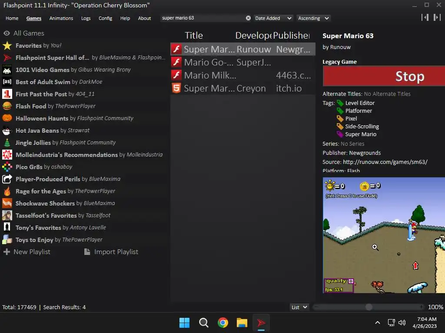Screen dimensions: 445x333
Task: Open File Explorer from the taskbar
Action: (x=242, y=323)
